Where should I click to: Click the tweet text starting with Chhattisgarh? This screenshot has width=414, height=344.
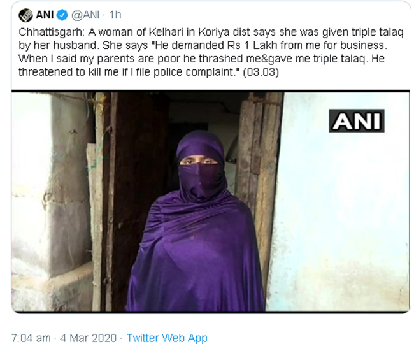(211, 52)
